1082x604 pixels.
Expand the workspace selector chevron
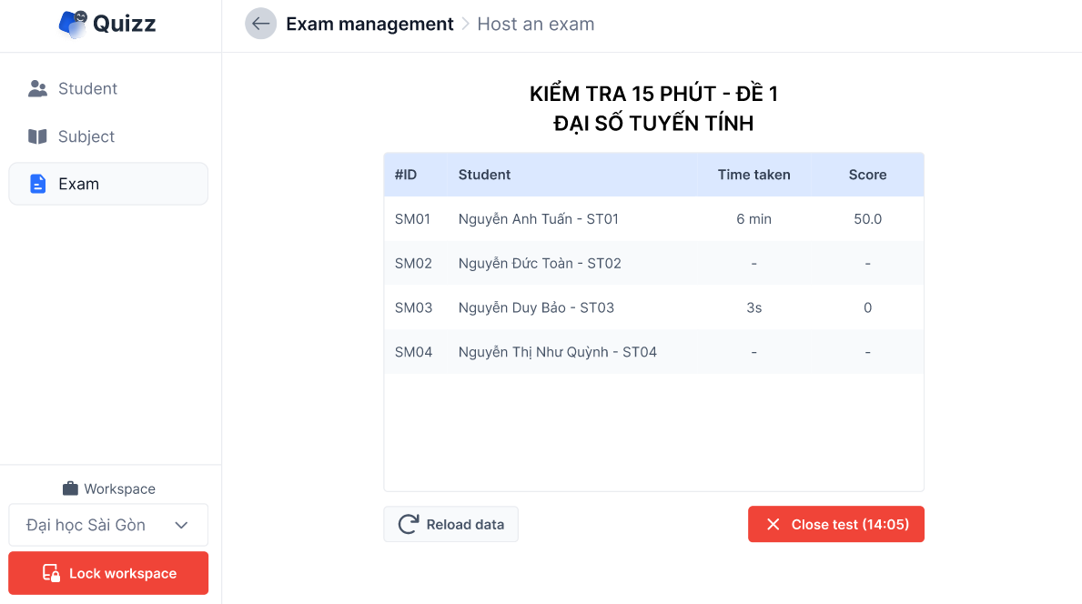(x=181, y=525)
